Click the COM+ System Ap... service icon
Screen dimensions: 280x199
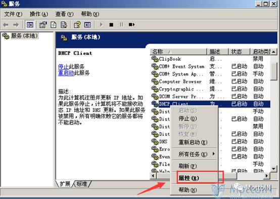tap(155, 74)
